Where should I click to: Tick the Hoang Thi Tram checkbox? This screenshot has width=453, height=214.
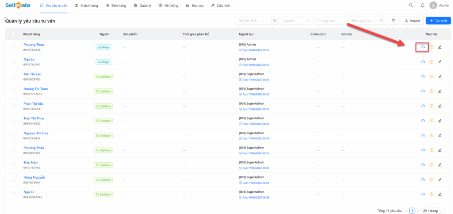[13, 91]
